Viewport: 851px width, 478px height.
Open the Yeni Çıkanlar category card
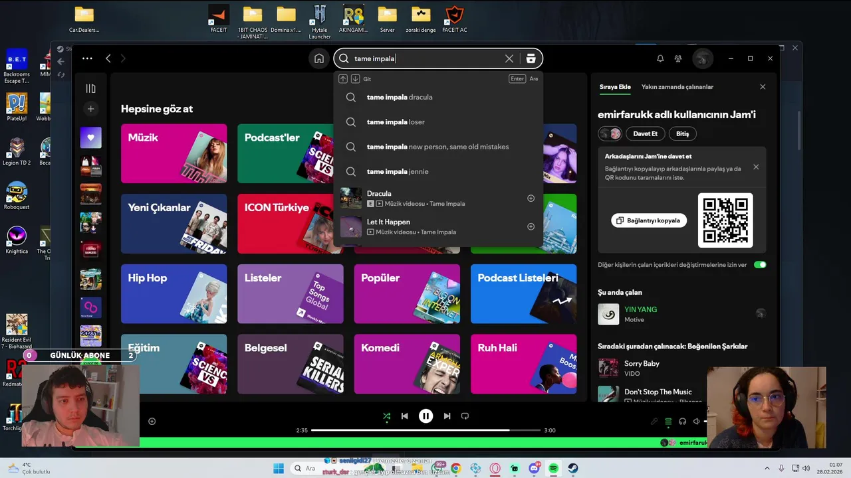click(x=174, y=224)
